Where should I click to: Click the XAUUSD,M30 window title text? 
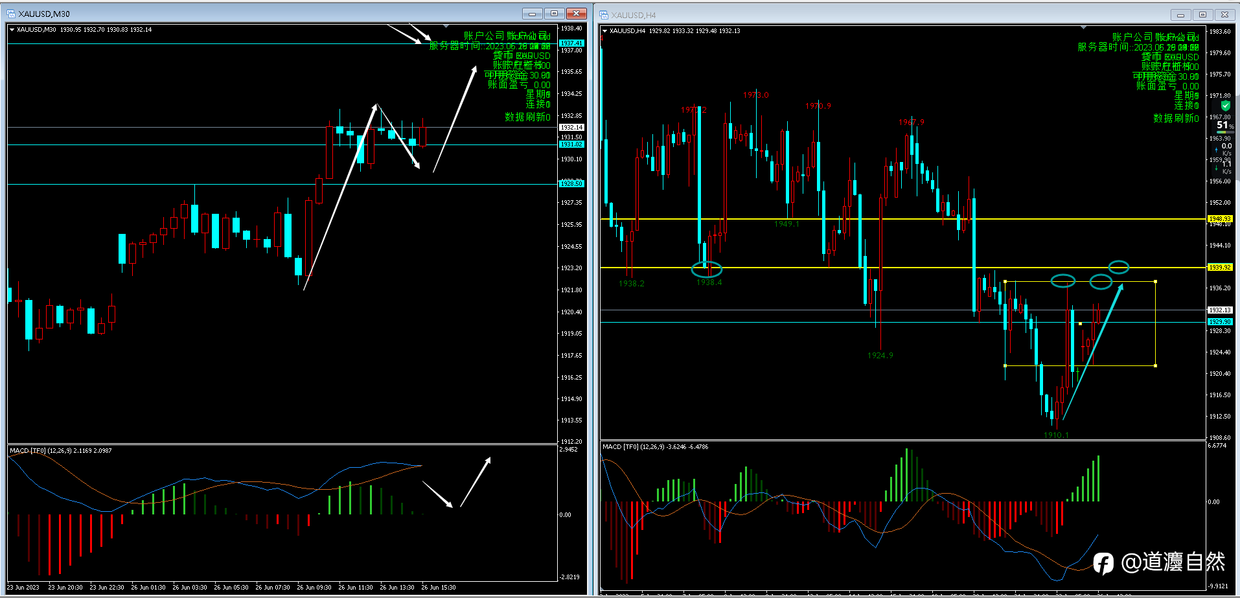click(44, 14)
